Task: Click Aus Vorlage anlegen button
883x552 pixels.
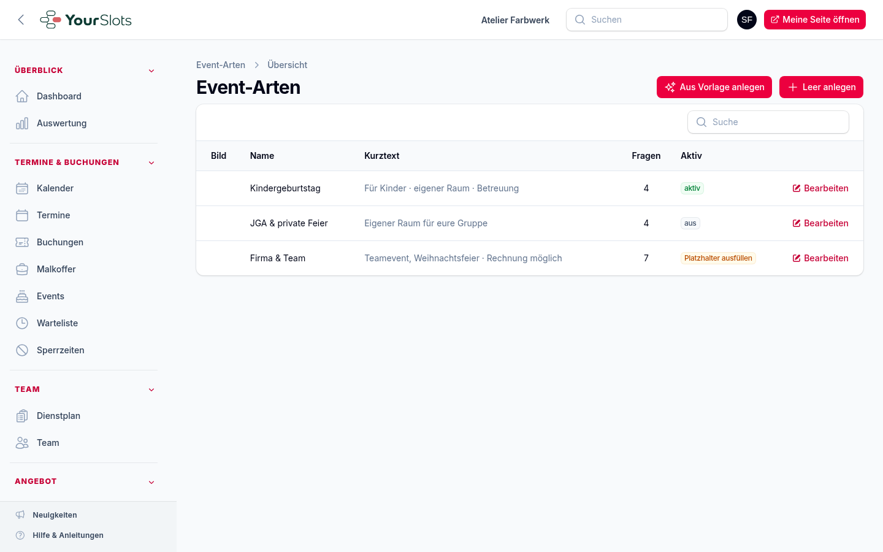Action: 714,87
